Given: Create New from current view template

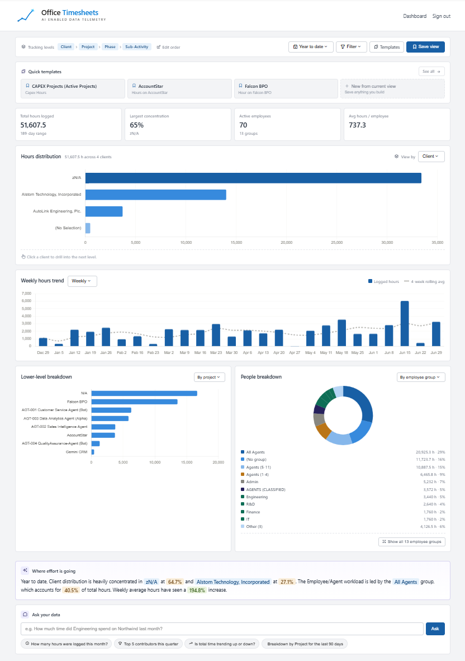Looking at the screenshot, I should coord(392,88).
